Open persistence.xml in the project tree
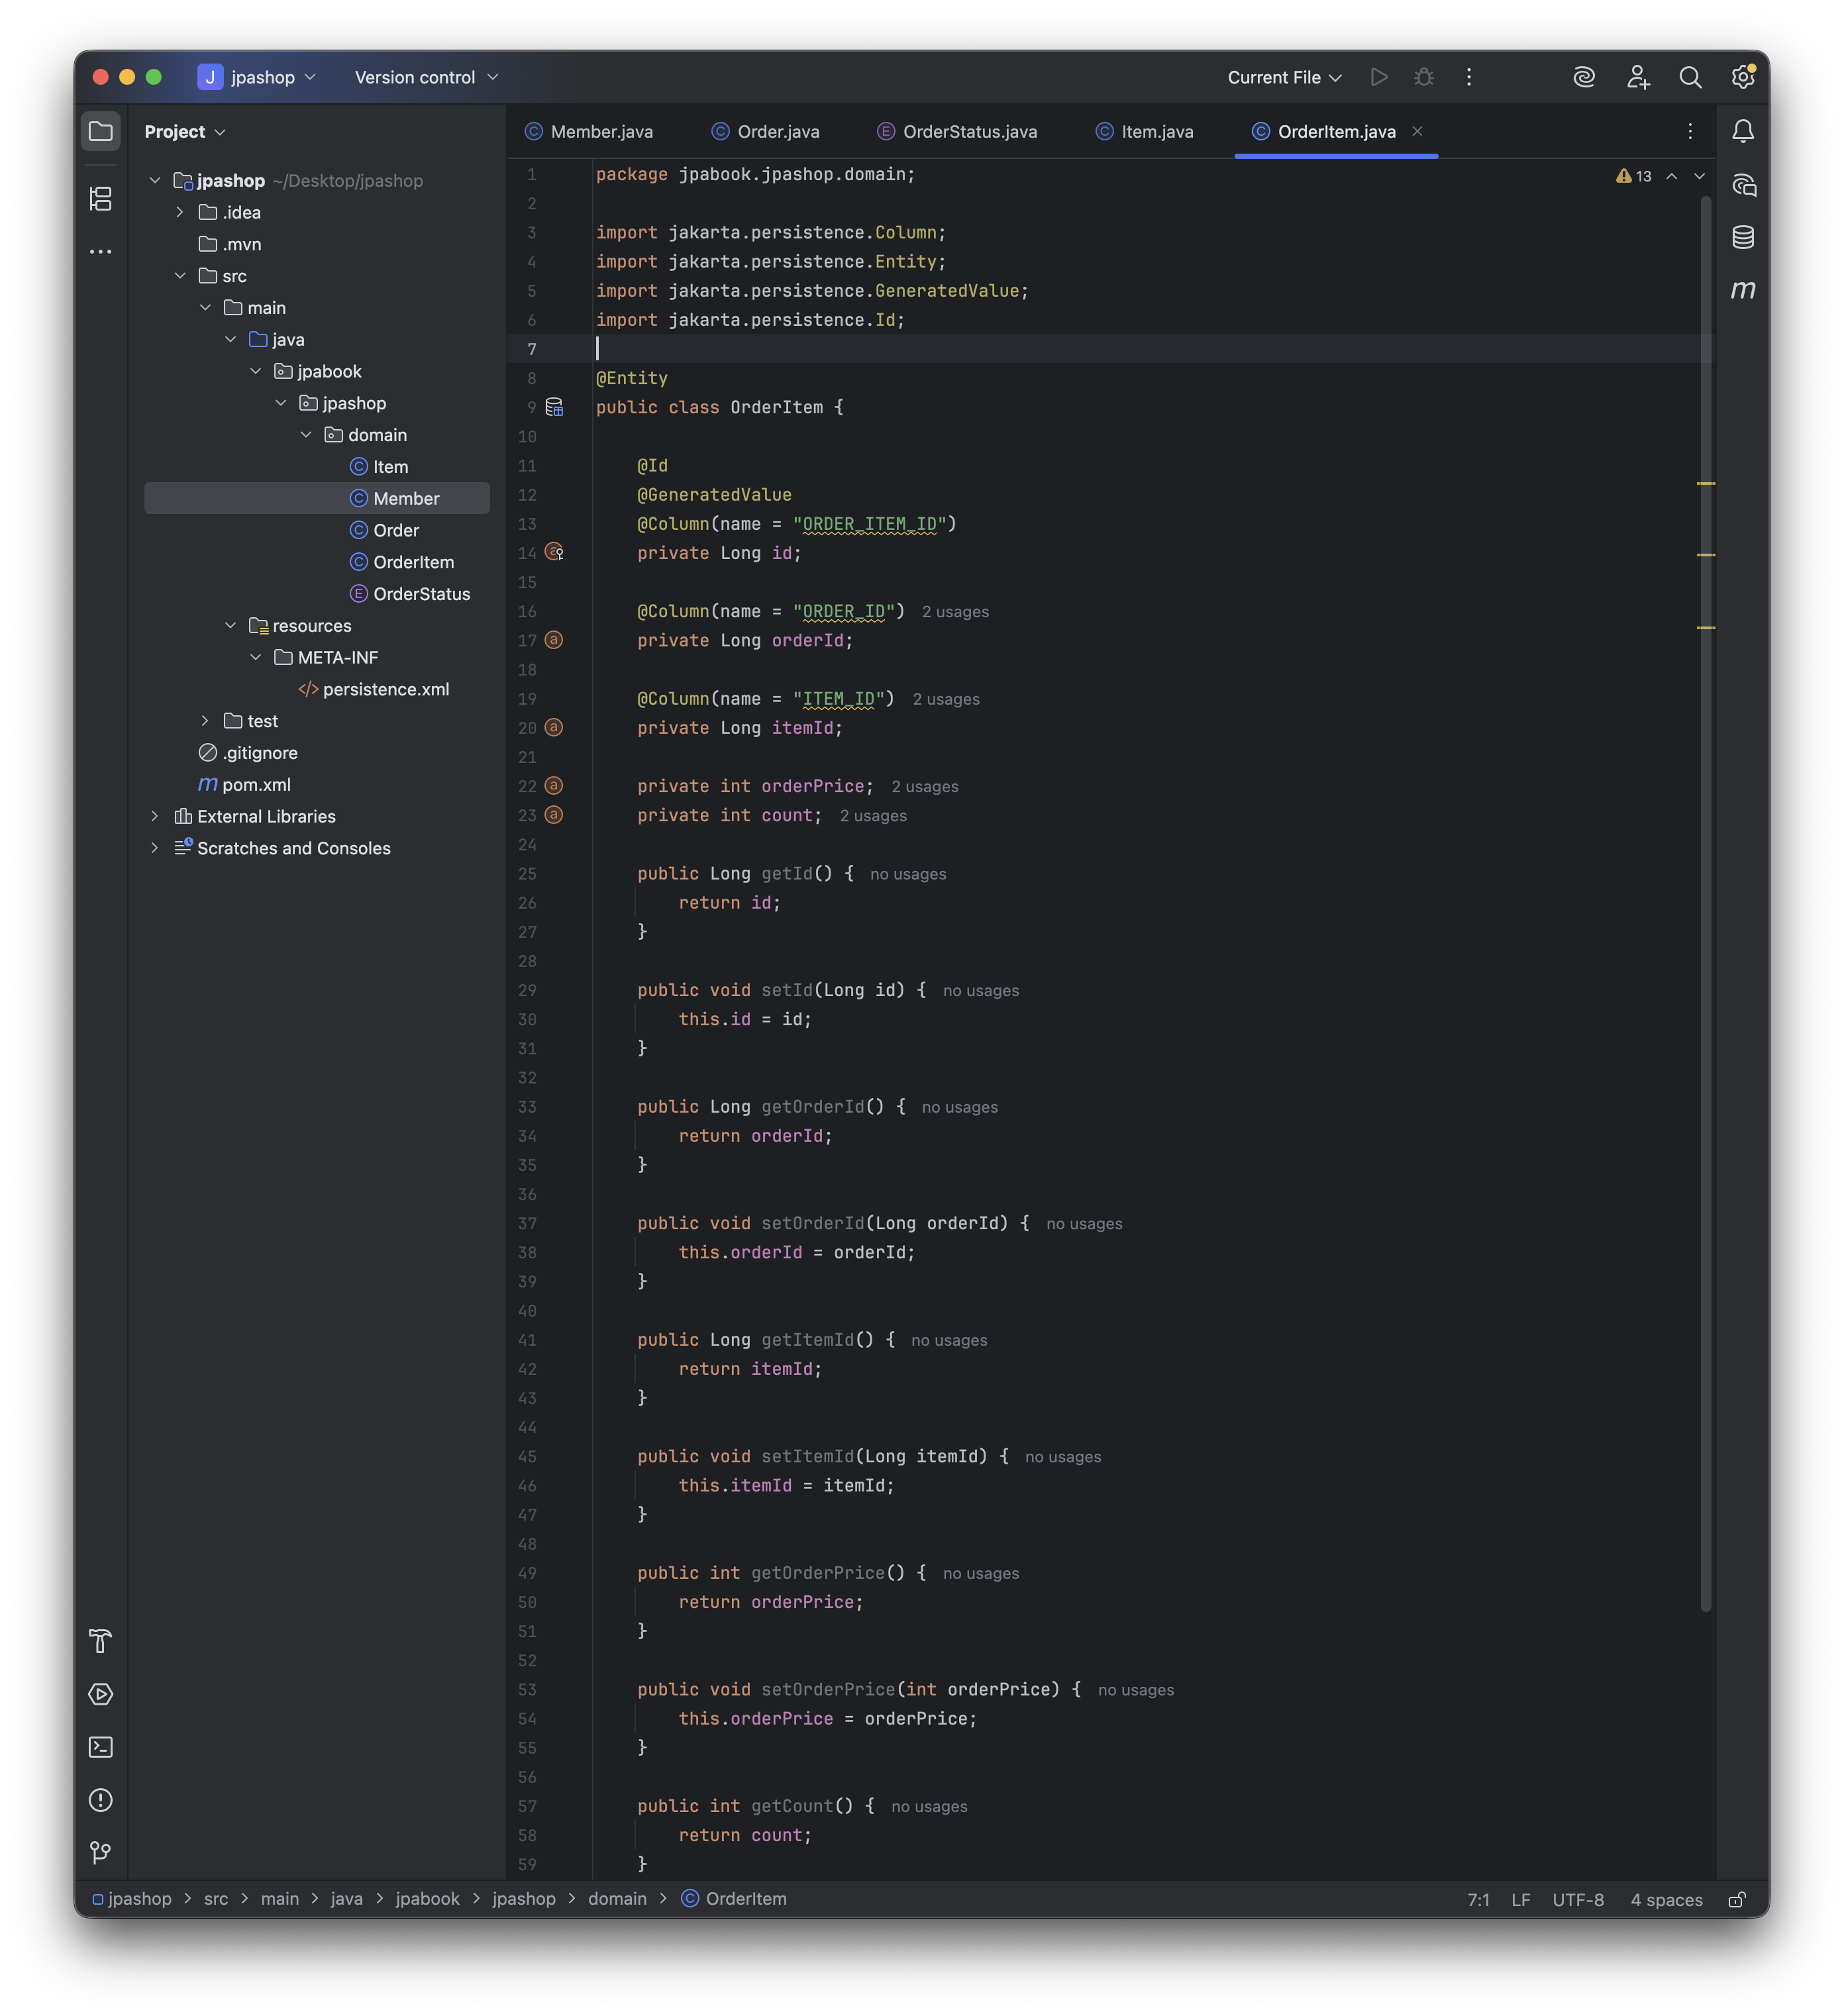 pos(385,689)
